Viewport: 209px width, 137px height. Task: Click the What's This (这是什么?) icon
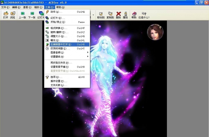pos(144,15)
